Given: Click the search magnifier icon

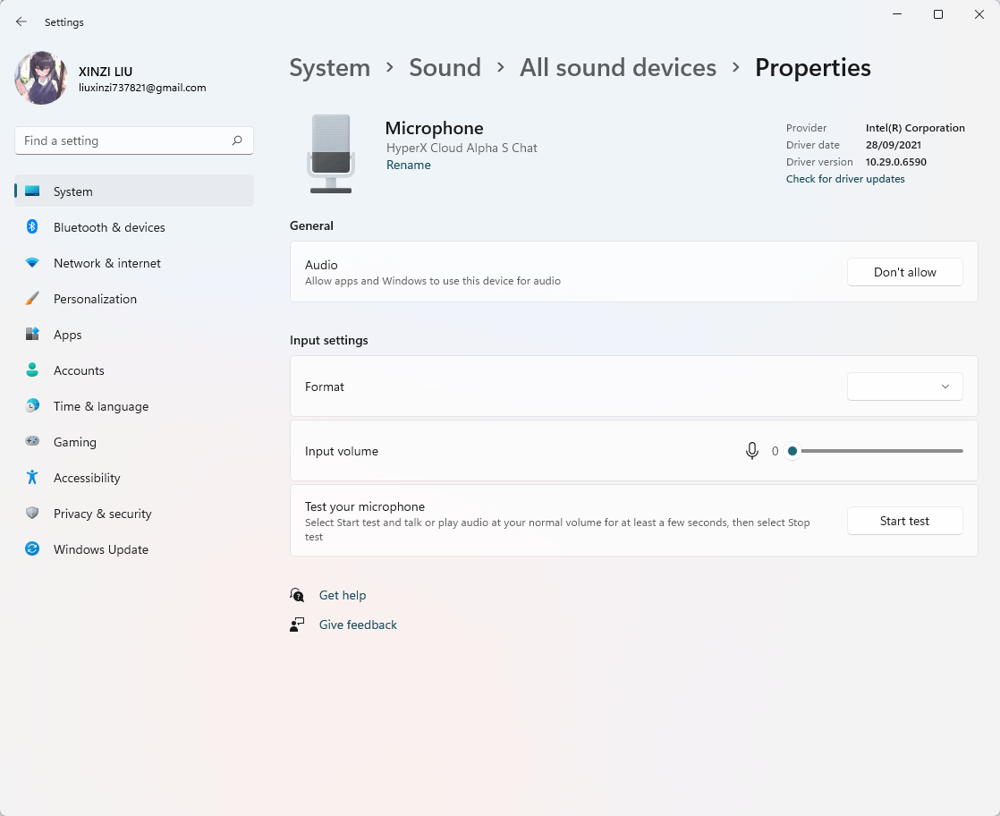Looking at the screenshot, I should point(237,140).
